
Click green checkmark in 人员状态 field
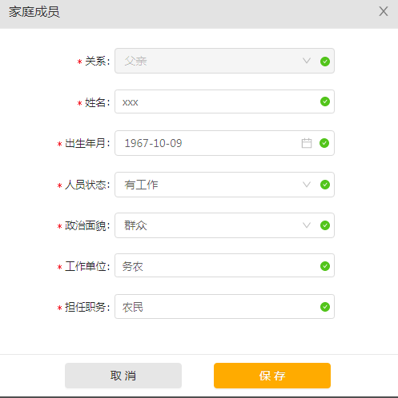325,185
